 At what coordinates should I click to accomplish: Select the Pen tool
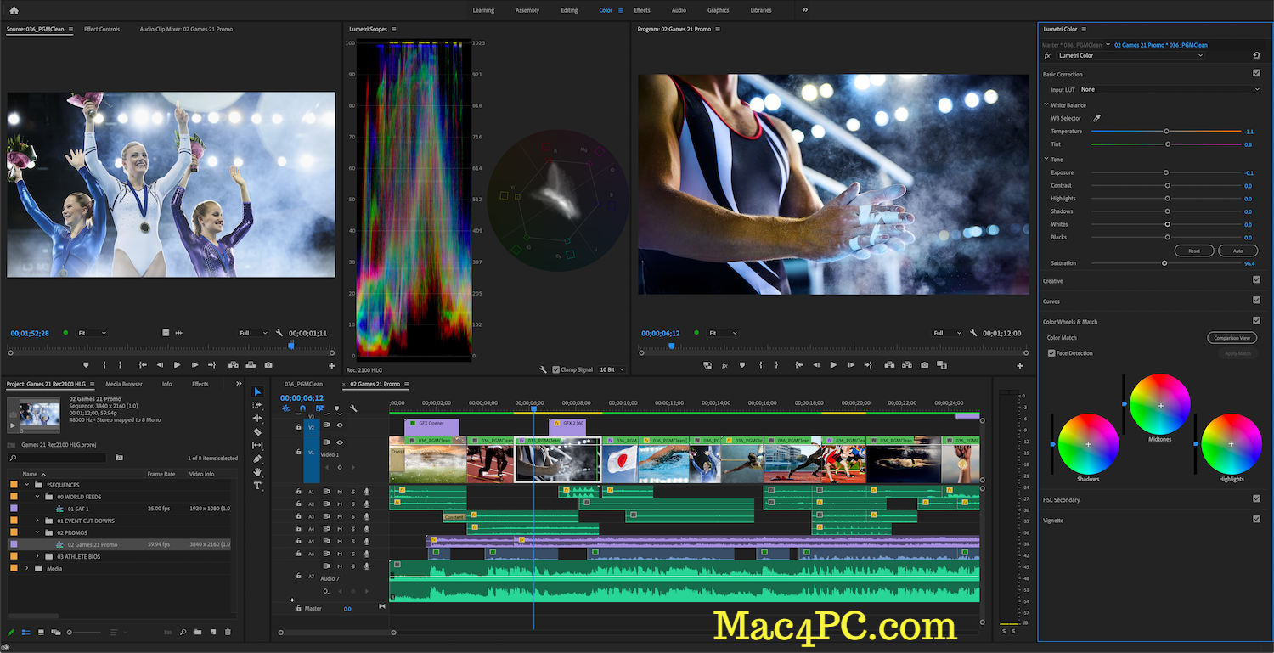coord(258,459)
